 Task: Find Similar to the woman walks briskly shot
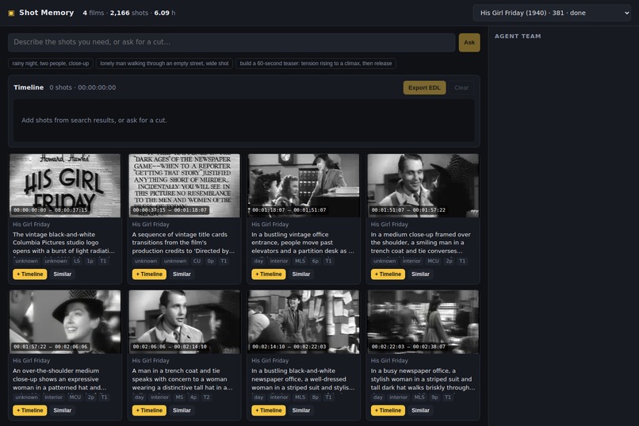[420, 410]
